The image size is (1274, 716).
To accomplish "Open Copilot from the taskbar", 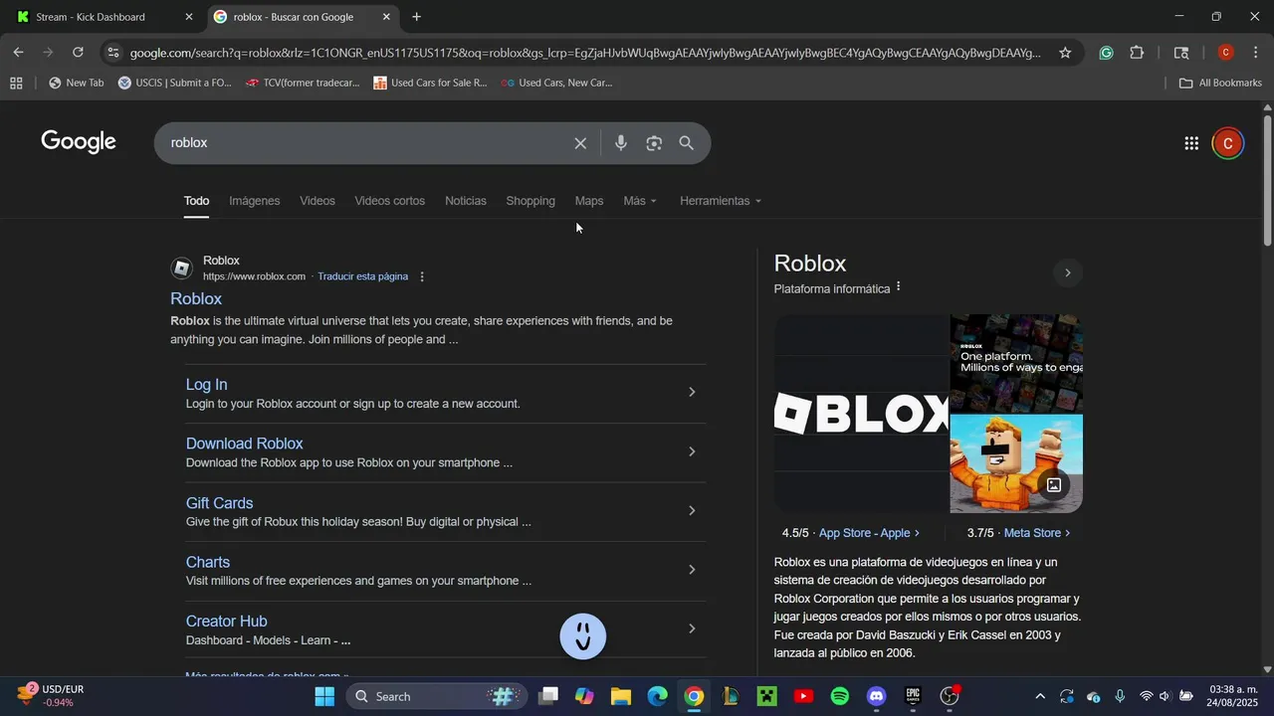I will [584, 696].
